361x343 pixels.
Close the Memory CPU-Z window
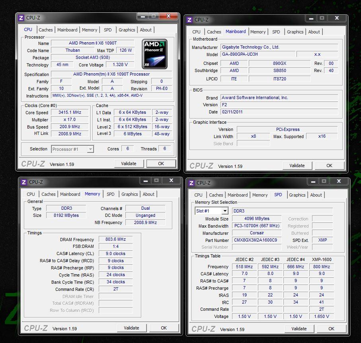click(171, 180)
